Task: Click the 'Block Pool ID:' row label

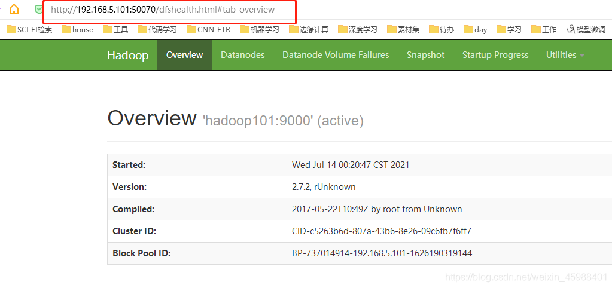Action: point(142,253)
